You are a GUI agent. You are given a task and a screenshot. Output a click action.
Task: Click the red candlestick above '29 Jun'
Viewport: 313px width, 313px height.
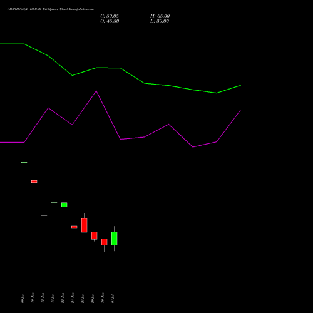95,235
